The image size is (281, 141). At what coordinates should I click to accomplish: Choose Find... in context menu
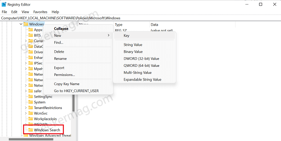pyautogui.click(x=78, y=43)
